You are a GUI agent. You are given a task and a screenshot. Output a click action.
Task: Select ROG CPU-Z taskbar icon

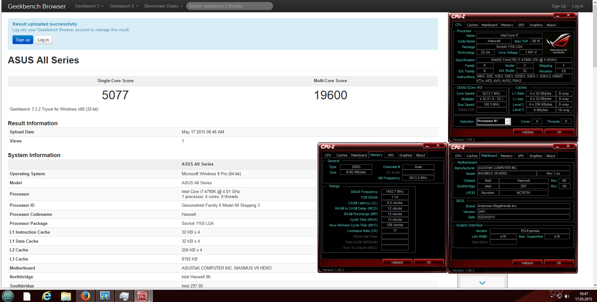[x=143, y=296]
